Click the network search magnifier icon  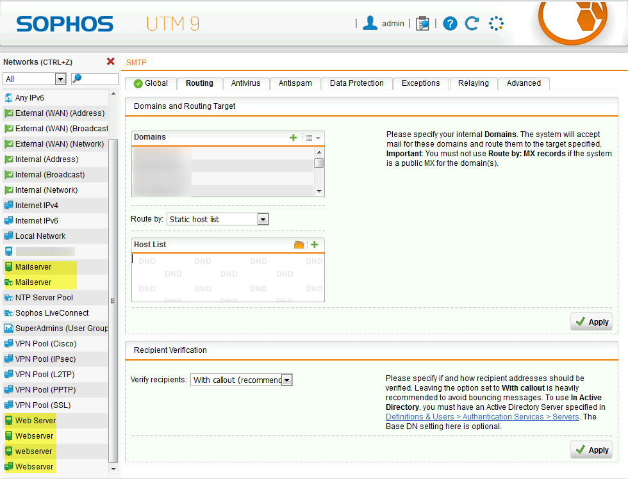[x=76, y=78]
